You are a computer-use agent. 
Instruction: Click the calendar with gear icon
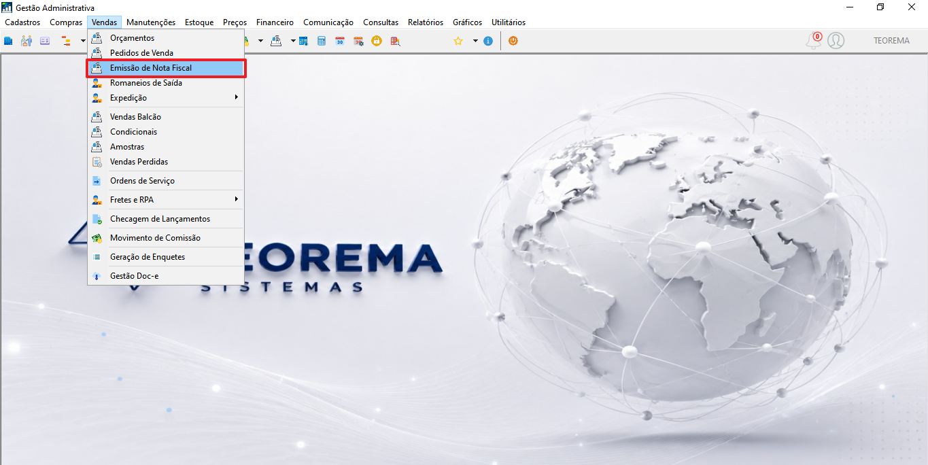click(358, 41)
